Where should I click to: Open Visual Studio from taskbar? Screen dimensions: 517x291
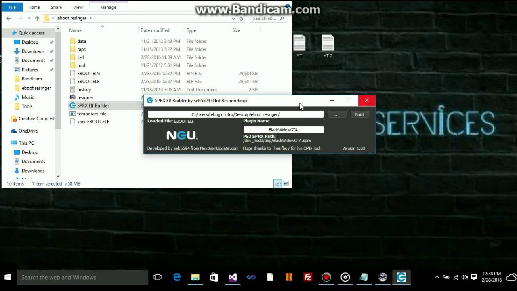pyautogui.click(x=233, y=277)
